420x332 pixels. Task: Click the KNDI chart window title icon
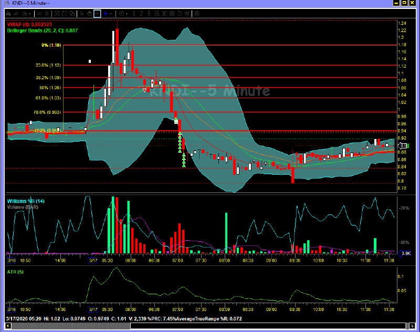tap(7, 3)
